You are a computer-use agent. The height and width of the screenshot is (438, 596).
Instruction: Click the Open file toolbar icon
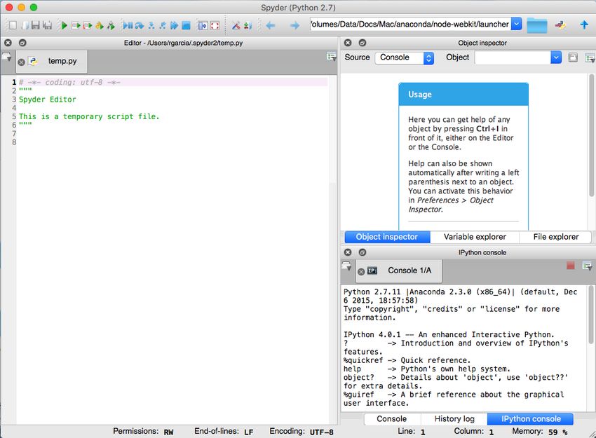pos(25,25)
